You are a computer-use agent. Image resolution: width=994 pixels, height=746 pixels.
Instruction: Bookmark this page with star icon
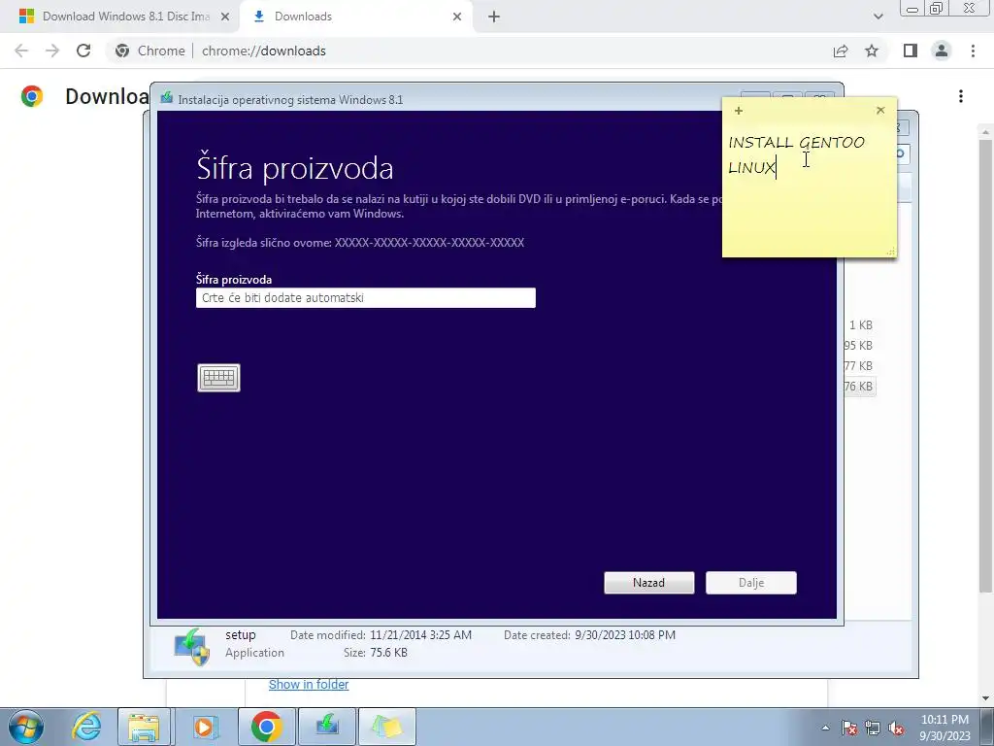click(872, 51)
